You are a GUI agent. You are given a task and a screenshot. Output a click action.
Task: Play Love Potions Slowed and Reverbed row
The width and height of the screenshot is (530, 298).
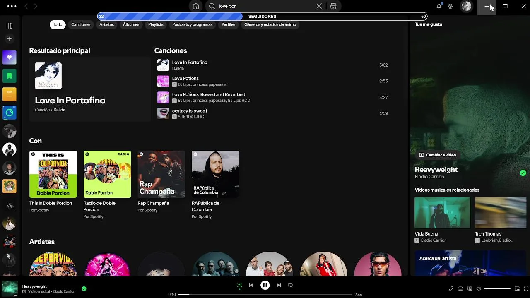pyautogui.click(x=274, y=97)
